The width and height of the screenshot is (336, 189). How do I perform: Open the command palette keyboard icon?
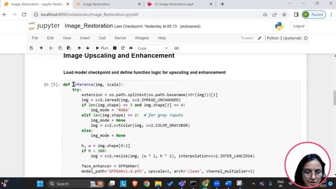pos(176,48)
